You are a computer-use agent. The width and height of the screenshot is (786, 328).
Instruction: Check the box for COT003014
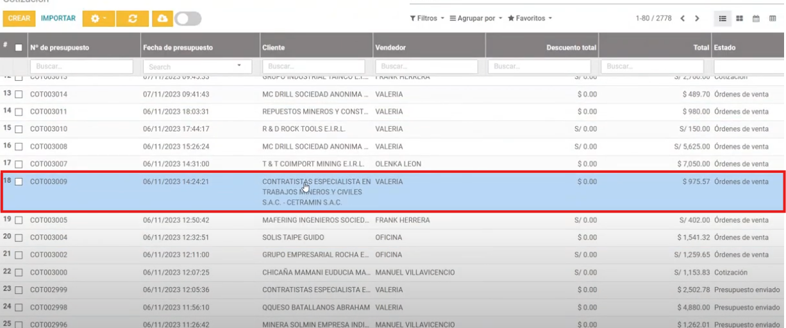click(19, 94)
